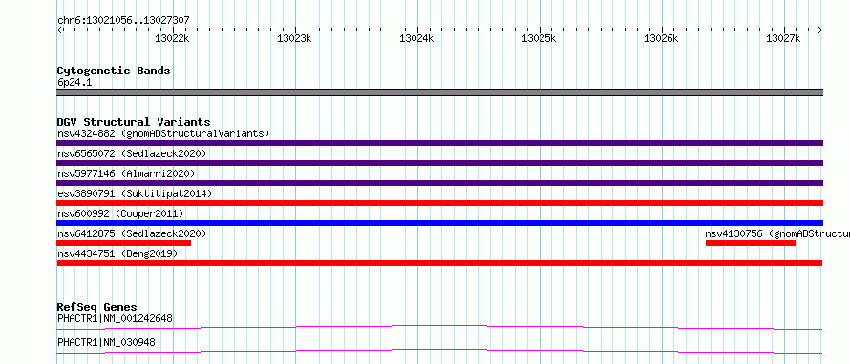The height and width of the screenshot is (364, 850).
Task: Select the short red nsv6412875 variant bar
Action: tap(124, 243)
